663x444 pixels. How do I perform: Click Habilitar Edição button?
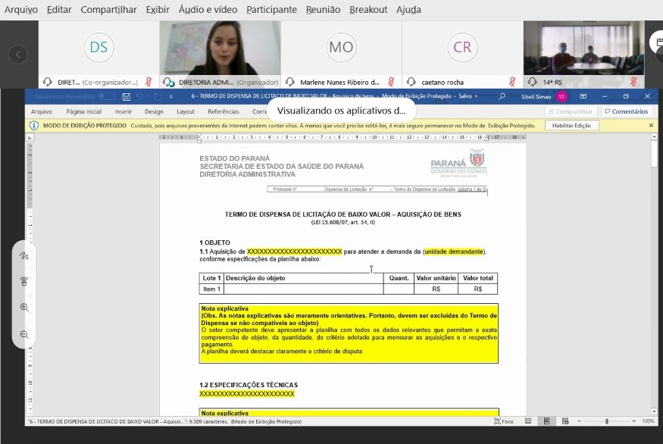(x=572, y=125)
